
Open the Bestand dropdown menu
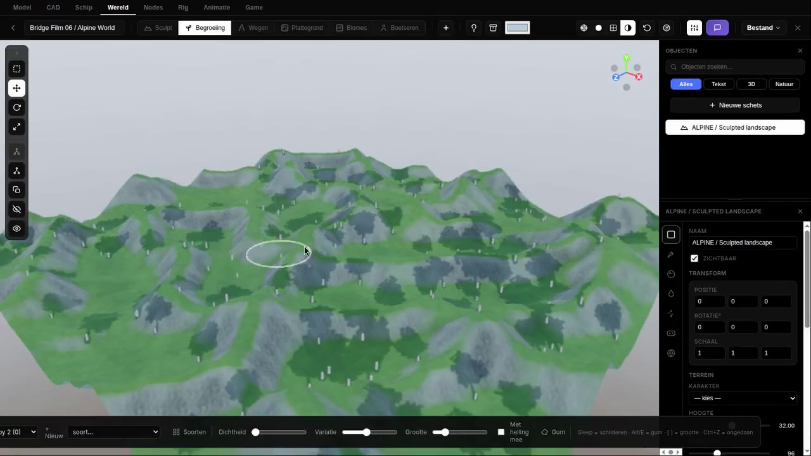[763, 28]
